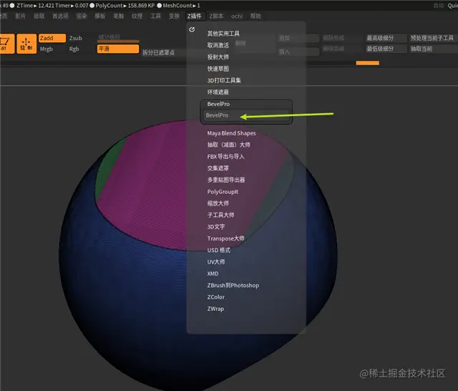The height and width of the screenshot is (391, 458).
Task: Toggle the Mrgb channel
Action: 47,49
